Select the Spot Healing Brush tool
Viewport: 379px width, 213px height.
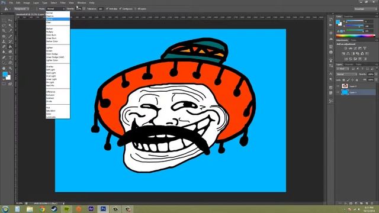(4, 36)
